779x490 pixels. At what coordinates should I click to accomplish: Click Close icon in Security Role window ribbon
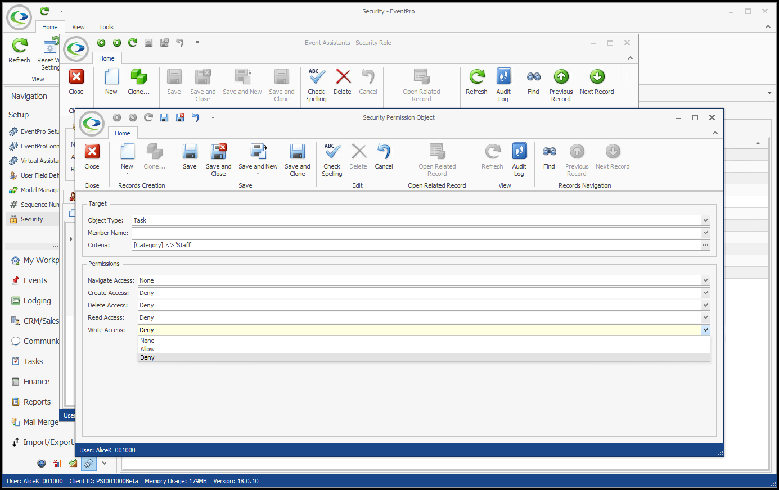[x=76, y=77]
